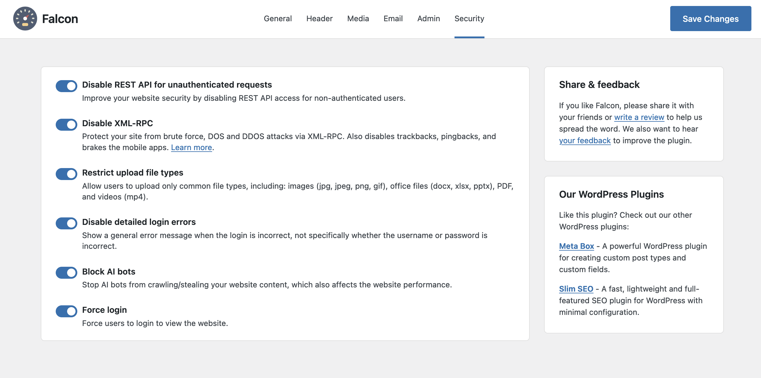Open the Meta Box plugin link
Screen dimensions: 761x378
pyautogui.click(x=576, y=246)
